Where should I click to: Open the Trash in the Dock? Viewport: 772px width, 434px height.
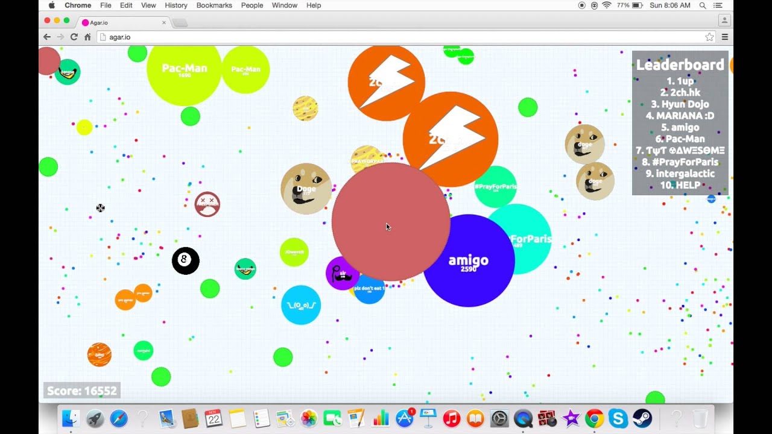coord(700,418)
